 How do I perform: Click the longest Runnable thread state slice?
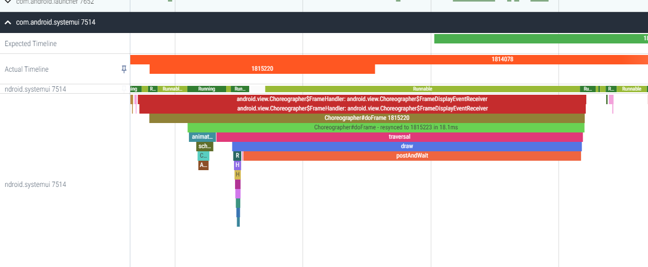pyautogui.click(x=422, y=89)
